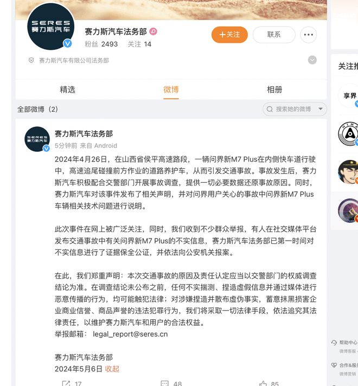
Task: Open the three-dots more options button
Action: coord(308,35)
